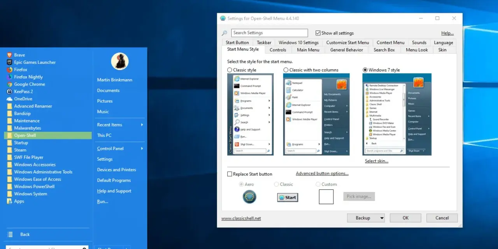Image resolution: width=498 pixels, height=249 pixels.
Task: Open Advanced button options... link
Action: coord(322,174)
